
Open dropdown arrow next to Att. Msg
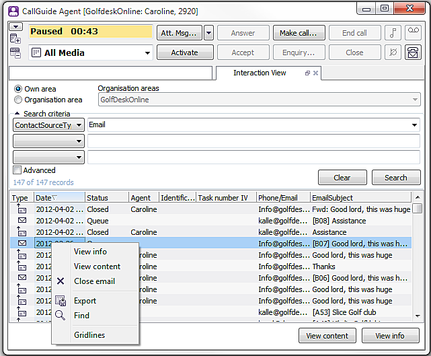click(209, 33)
